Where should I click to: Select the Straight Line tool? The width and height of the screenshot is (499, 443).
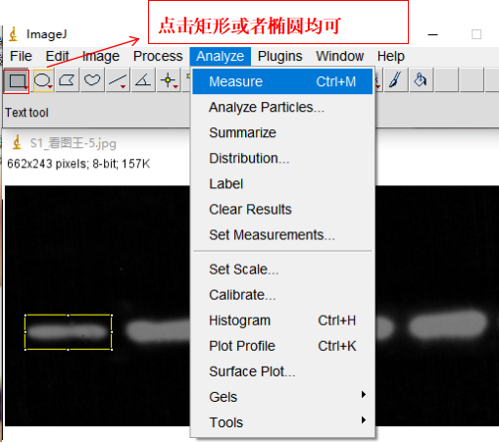pos(118,80)
